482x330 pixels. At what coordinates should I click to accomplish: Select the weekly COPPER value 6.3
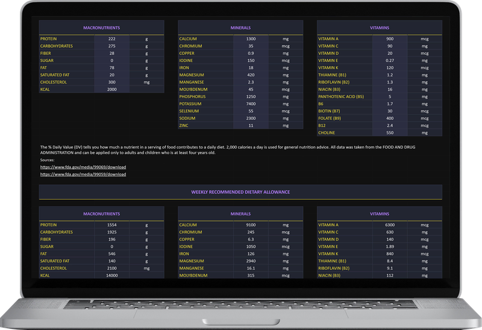251,239
